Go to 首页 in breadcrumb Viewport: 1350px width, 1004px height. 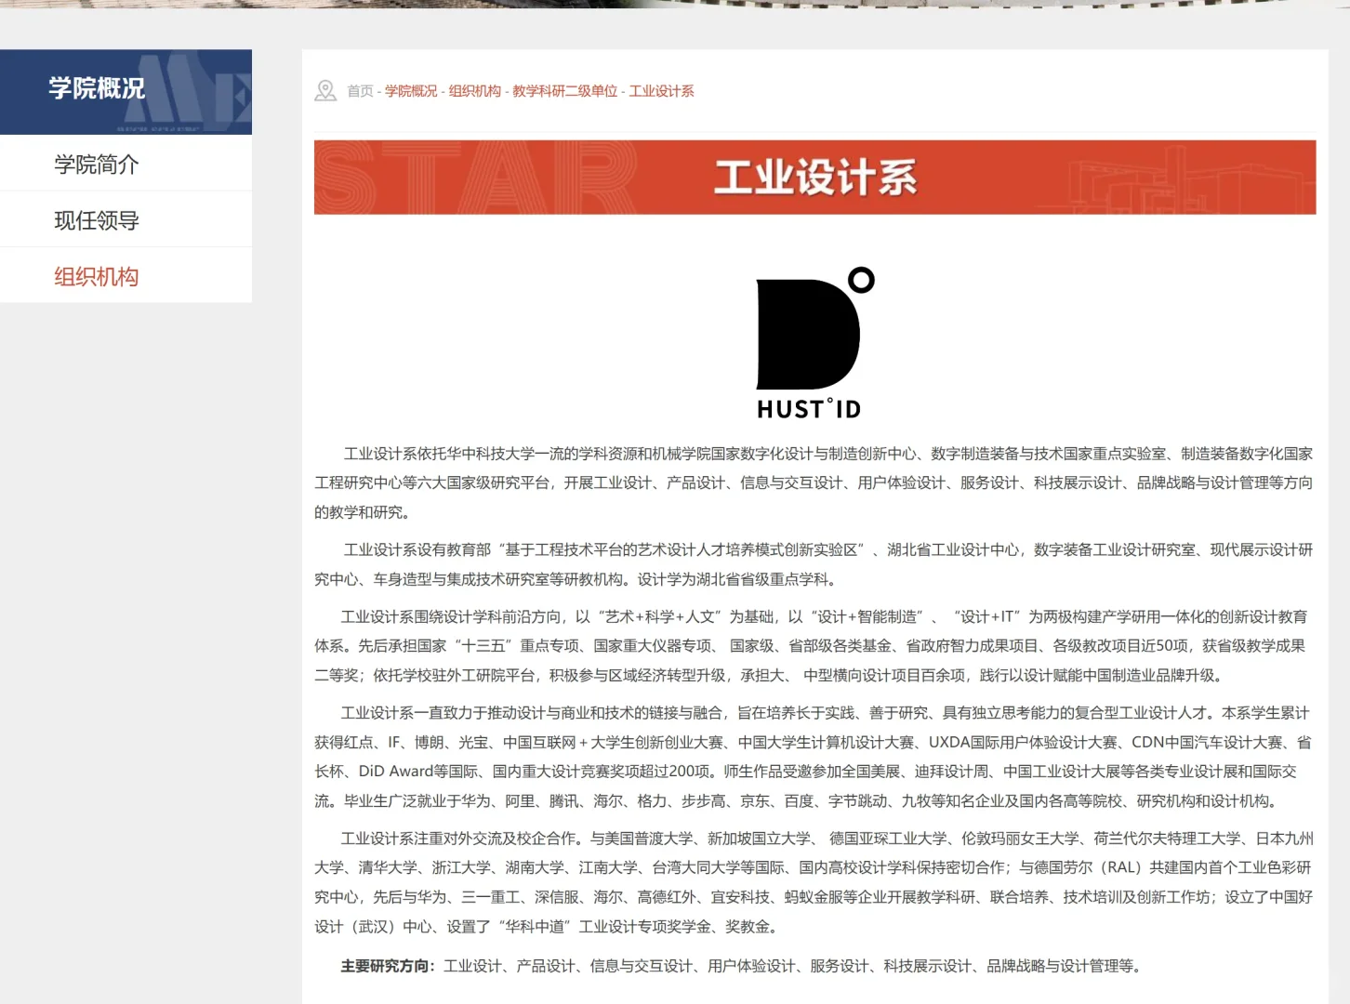(x=360, y=91)
